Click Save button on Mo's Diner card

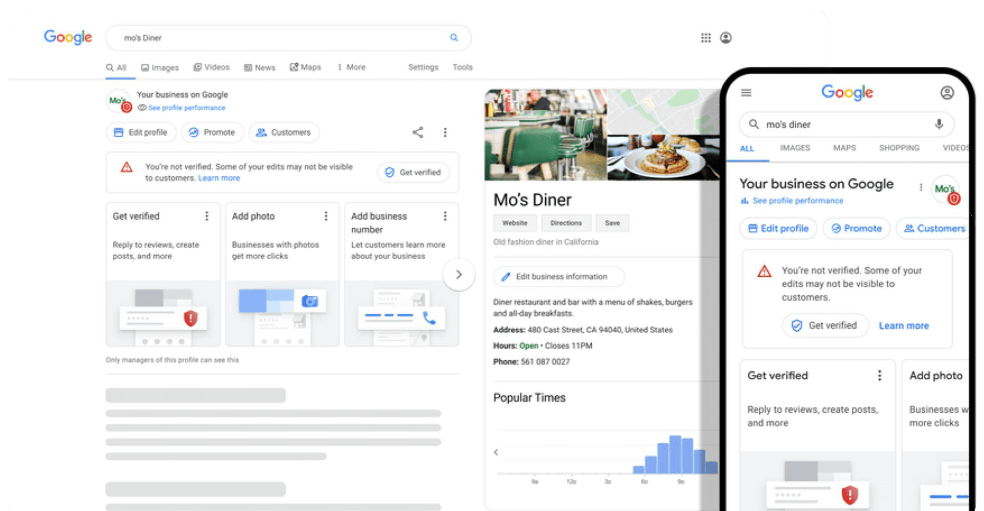[612, 223]
